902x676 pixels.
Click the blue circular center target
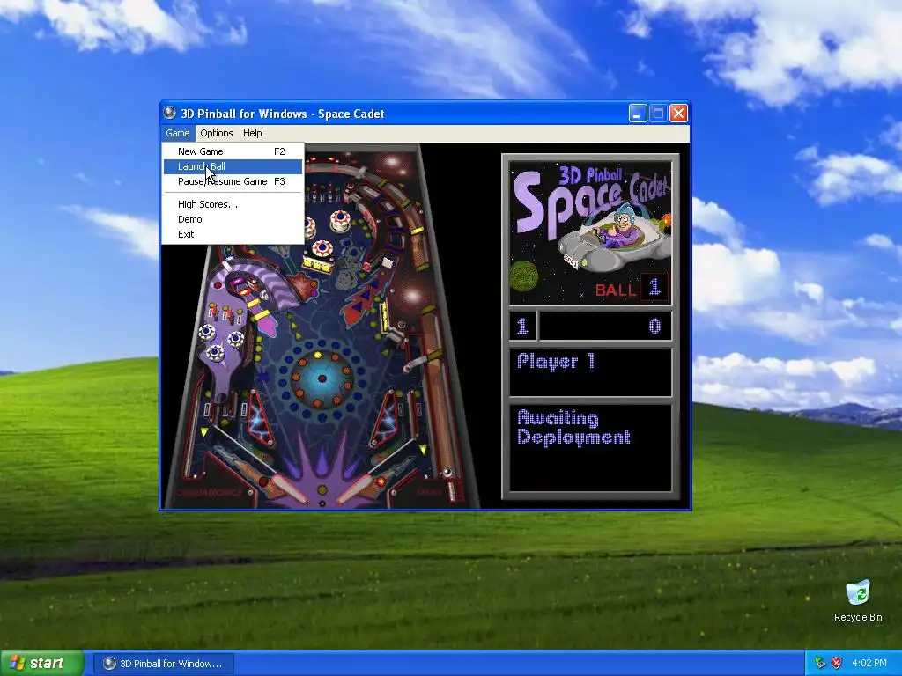[x=322, y=378]
